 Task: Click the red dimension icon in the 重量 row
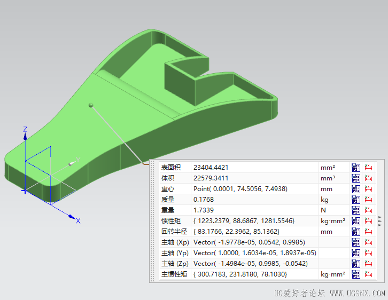(368, 210)
